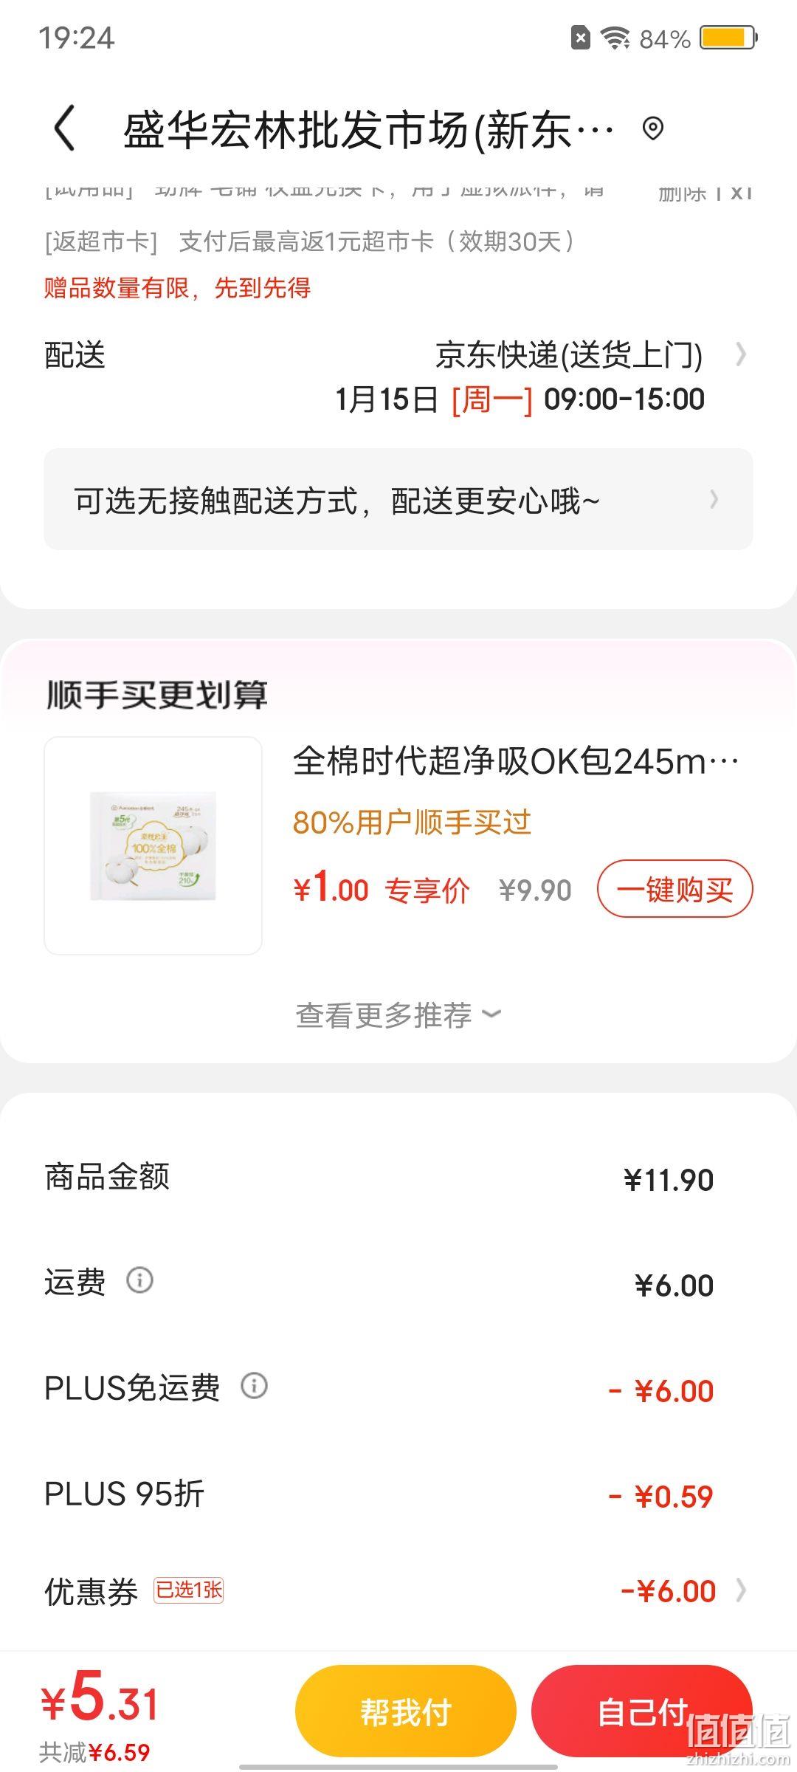Viewport: 797px width, 1772px height.
Task: Tap the ¥5.31 total amount
Action: click(100, 1698)
